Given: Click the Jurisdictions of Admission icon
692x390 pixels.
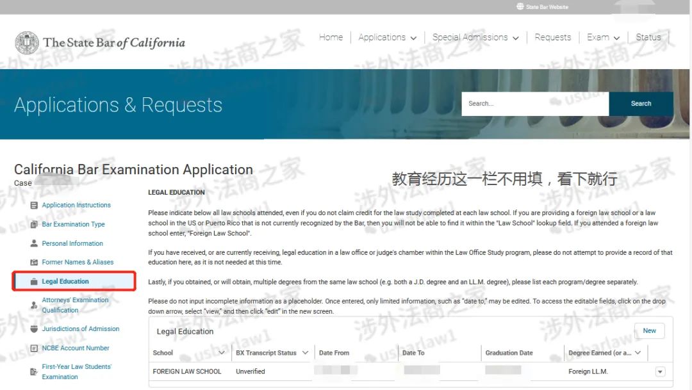Looking at the screenshot, I should coord(34,329).
